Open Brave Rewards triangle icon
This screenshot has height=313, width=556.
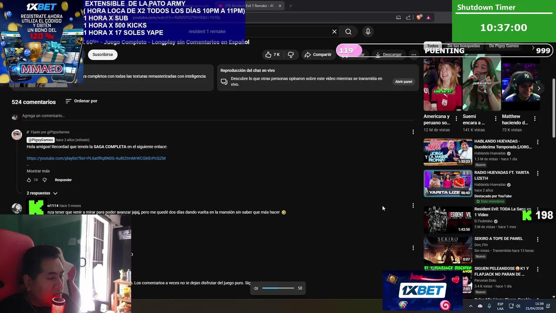[428, 17]
